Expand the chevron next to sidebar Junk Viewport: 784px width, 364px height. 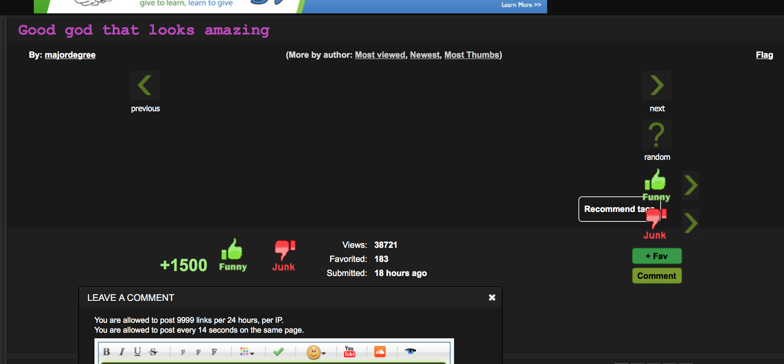pos(691,223)
